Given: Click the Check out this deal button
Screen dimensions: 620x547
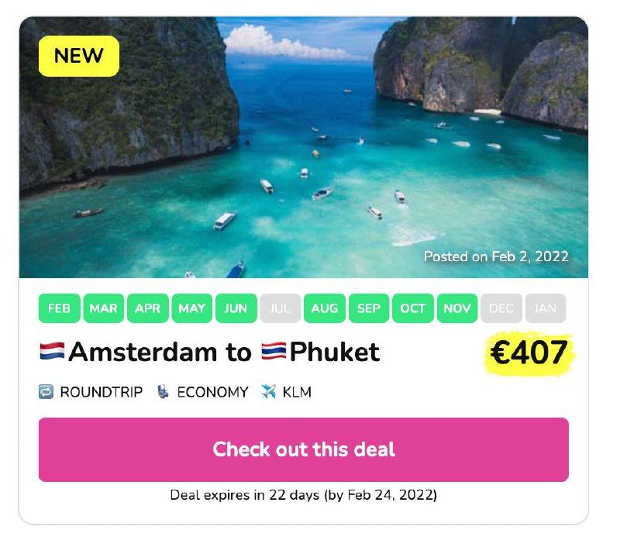Looking at the screenshot, I should click(x=304, y=449).
